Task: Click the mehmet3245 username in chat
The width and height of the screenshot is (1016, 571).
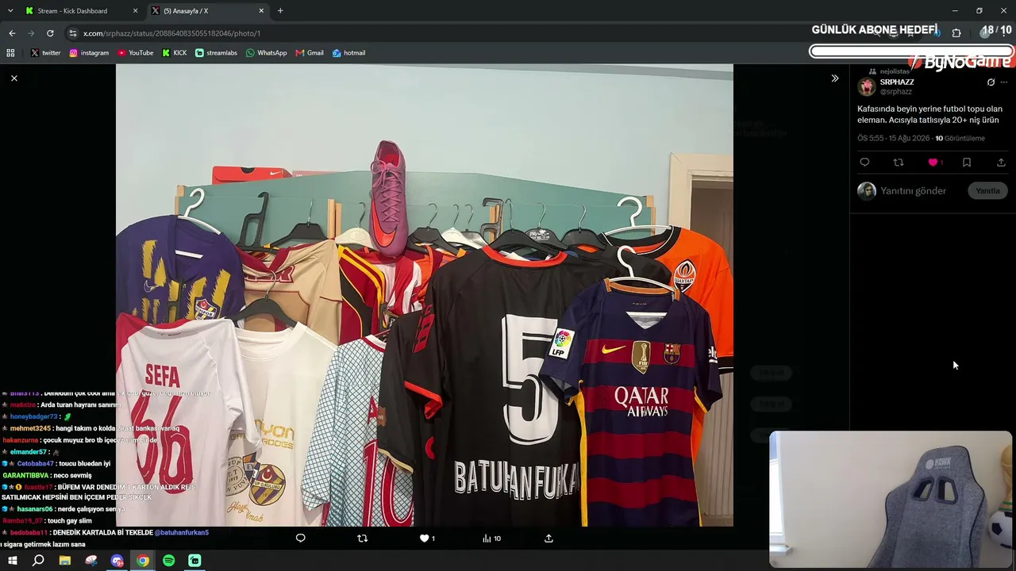Action: tap(30, 428)
